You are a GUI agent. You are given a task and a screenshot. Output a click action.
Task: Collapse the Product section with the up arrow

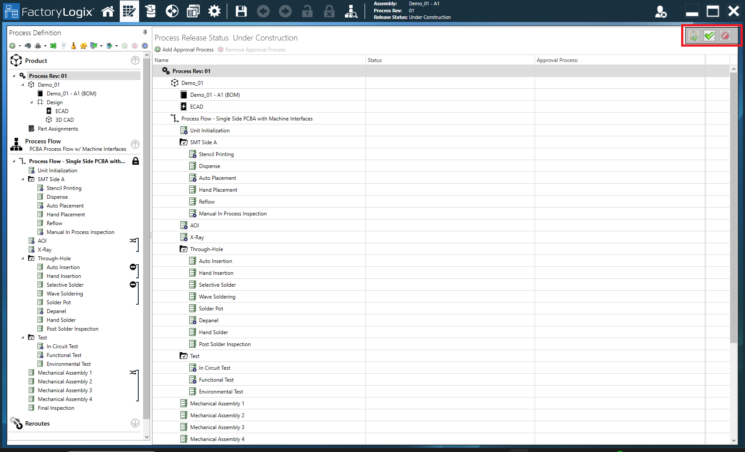coord(135,60)
